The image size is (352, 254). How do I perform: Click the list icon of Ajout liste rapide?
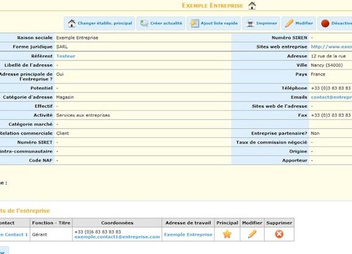click(x=194, y=23)
